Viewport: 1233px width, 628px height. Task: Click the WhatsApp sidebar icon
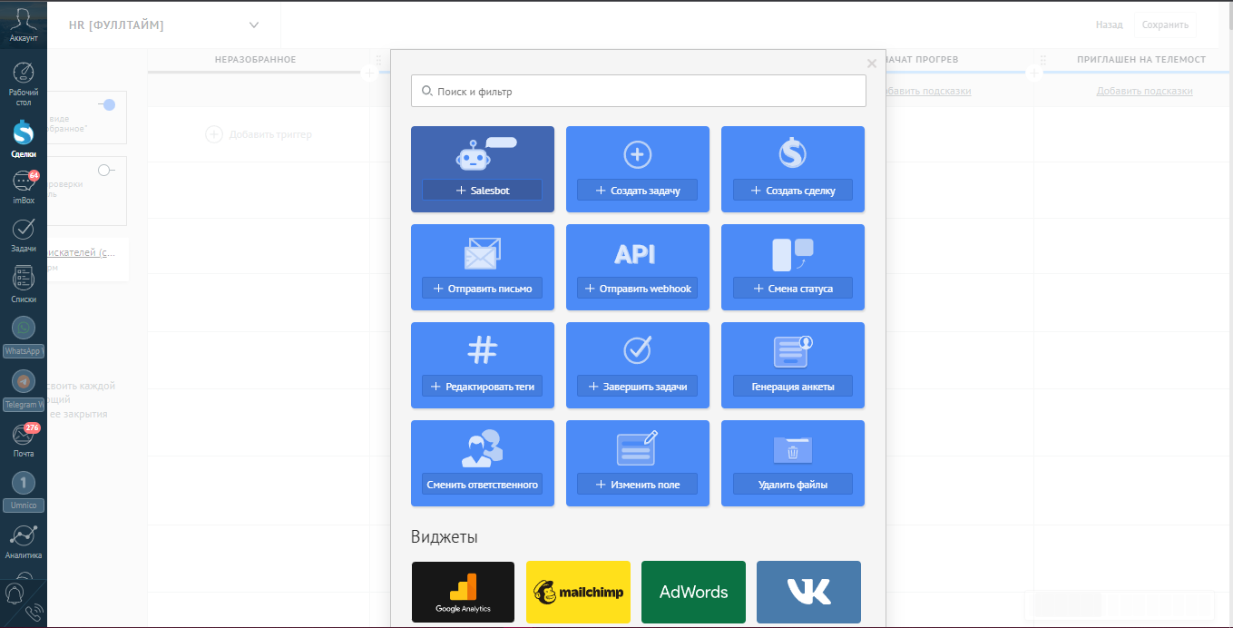coord(24,329)
